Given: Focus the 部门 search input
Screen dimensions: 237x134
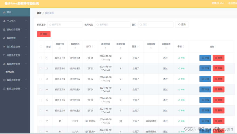Looking at the screenshot, I should click(x=156, y=25).
